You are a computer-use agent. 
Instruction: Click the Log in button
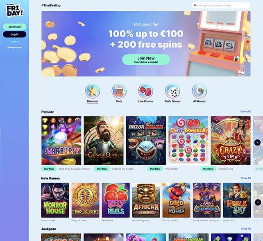click(x=15, y=34)
